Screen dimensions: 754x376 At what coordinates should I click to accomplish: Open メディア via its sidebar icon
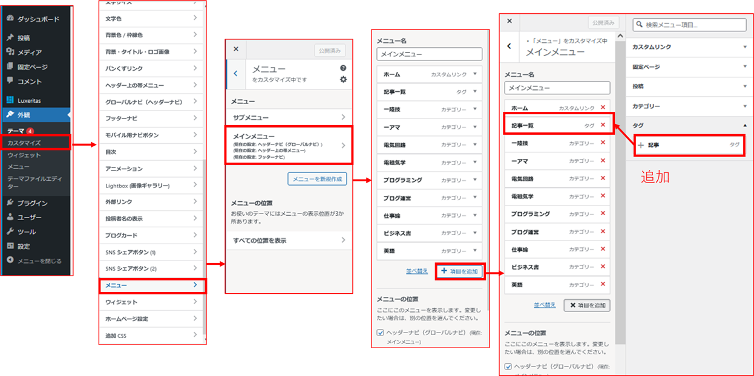pyautogui.click(x=10, y=52)
